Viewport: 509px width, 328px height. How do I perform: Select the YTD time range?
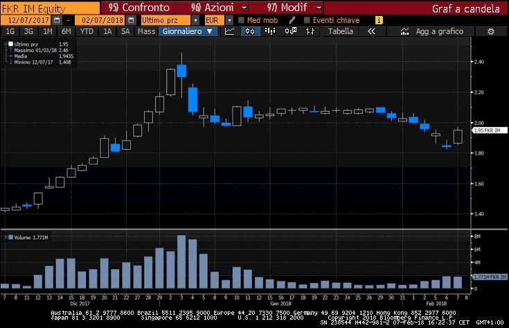coord(87,31)
